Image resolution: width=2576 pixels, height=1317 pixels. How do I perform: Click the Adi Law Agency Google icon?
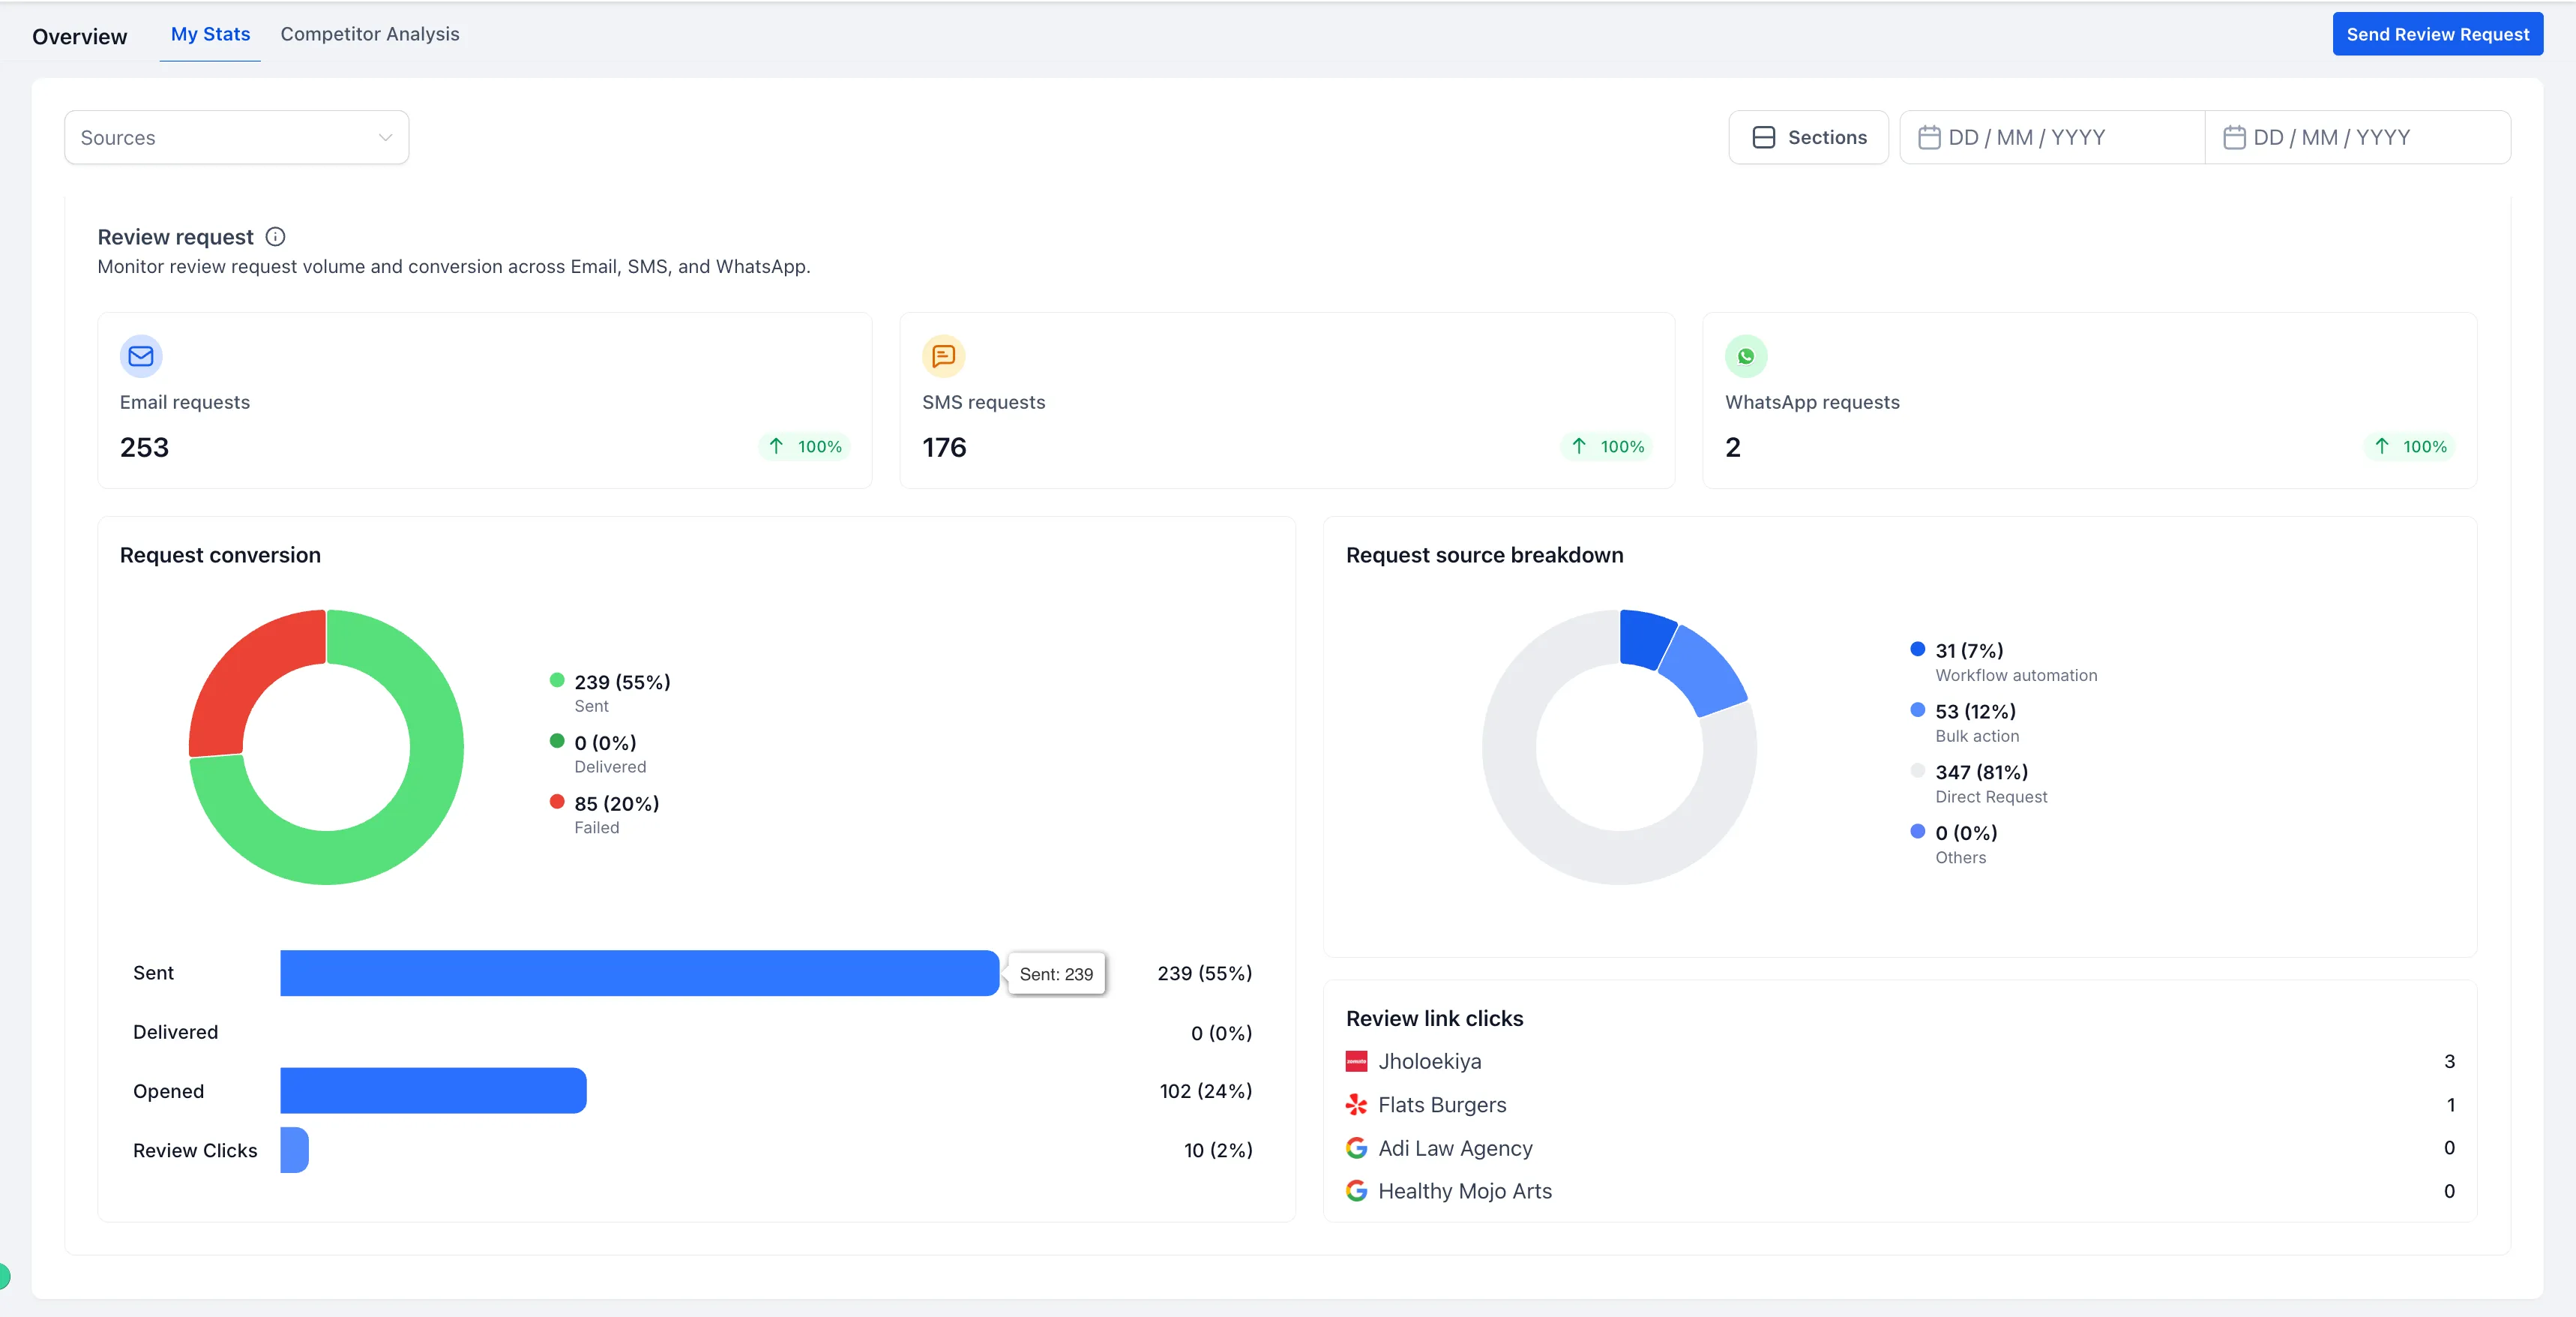click(1357, 1147)
